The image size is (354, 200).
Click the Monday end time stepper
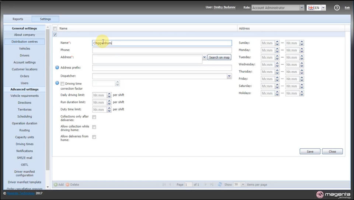(302, 50)
